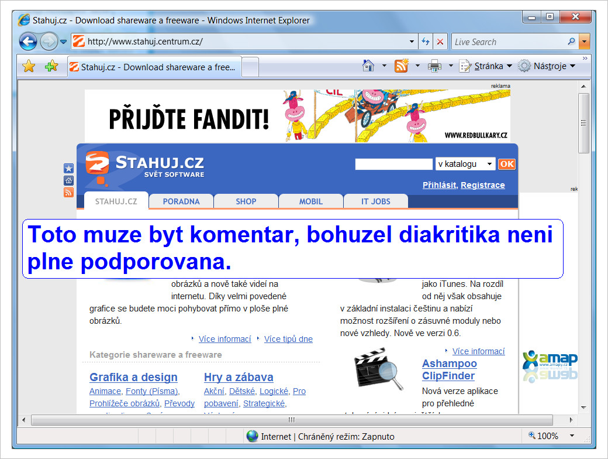Click the PŘIJĎTE FANDIT banner ad
608x459 pixels.
(x=298, y=116)
